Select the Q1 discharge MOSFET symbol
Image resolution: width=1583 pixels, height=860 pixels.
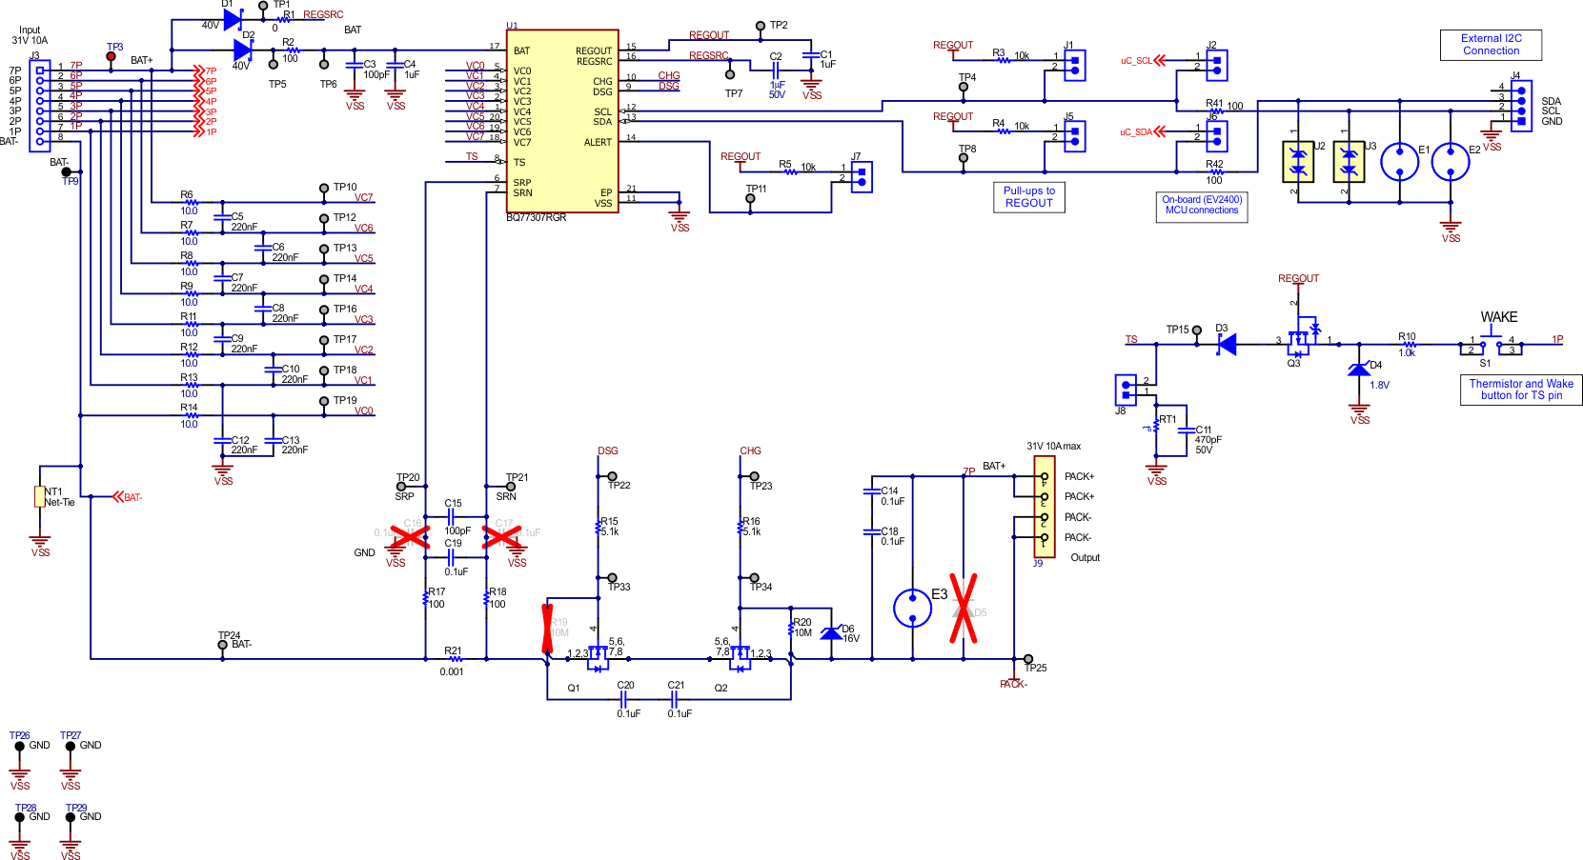tap(597, 657)
